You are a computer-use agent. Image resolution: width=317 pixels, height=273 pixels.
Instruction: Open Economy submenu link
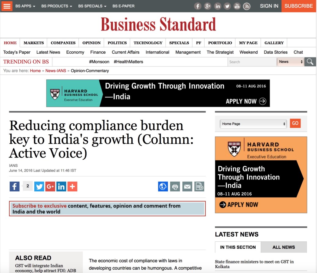coord(75,52)
